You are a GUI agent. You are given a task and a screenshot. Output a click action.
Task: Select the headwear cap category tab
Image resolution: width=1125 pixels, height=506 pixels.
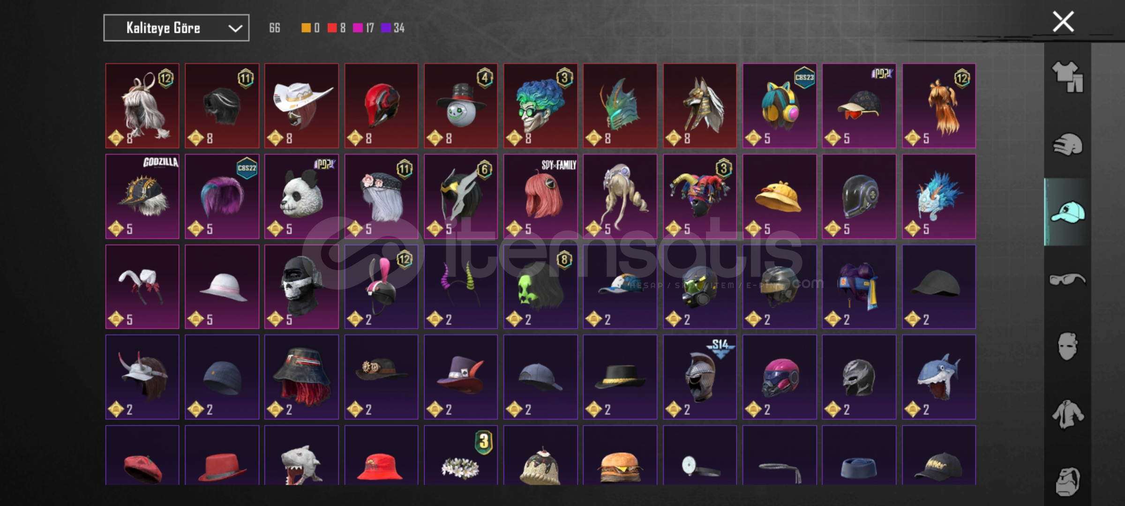pyautogui.click(x=1067, y=212)
